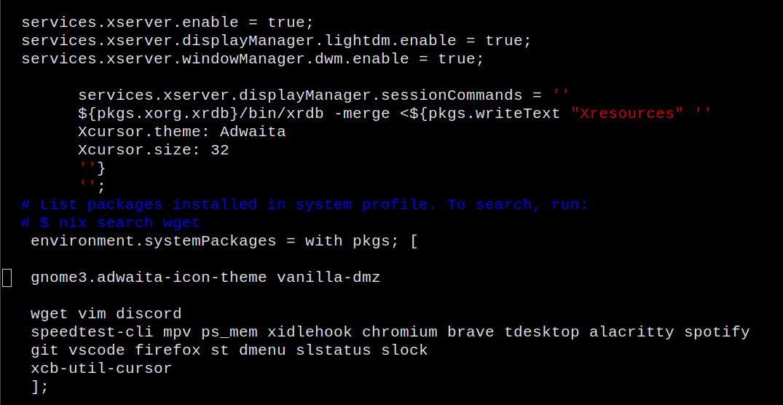Viewport: 783px width, 405px height.
Task: Click the 'chromium' package name
Action: (x=399, y=332)
